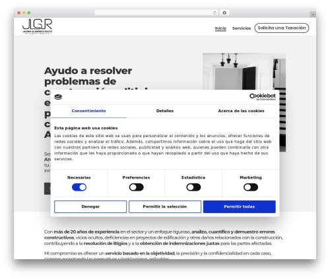Screen dimensions: 330x279
Task: Reload the page with the refresh icon
Action: (x=214, y=13)
